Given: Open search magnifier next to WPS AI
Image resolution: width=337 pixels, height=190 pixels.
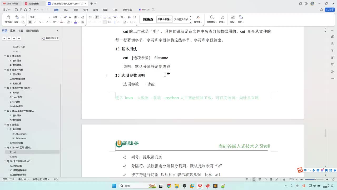Looking at the screenshot, I should point(153,10).
